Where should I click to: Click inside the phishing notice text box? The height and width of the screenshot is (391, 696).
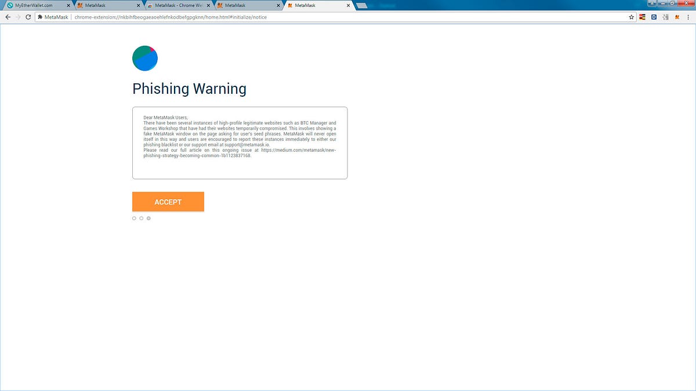(x=240, y=143)
